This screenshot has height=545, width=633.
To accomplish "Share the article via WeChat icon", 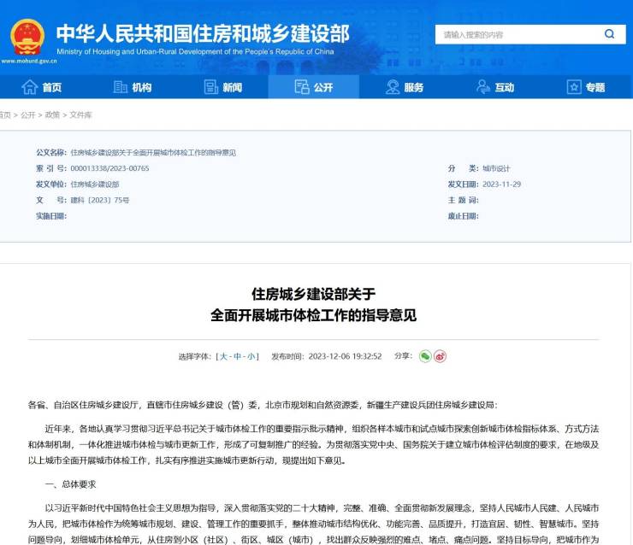I will point(425,356).
